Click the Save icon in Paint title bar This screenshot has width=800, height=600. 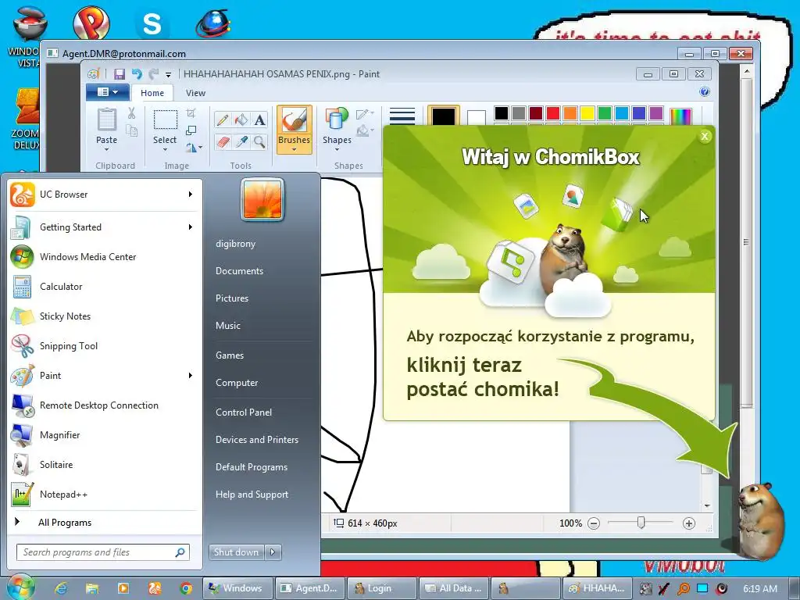point(119,74)
